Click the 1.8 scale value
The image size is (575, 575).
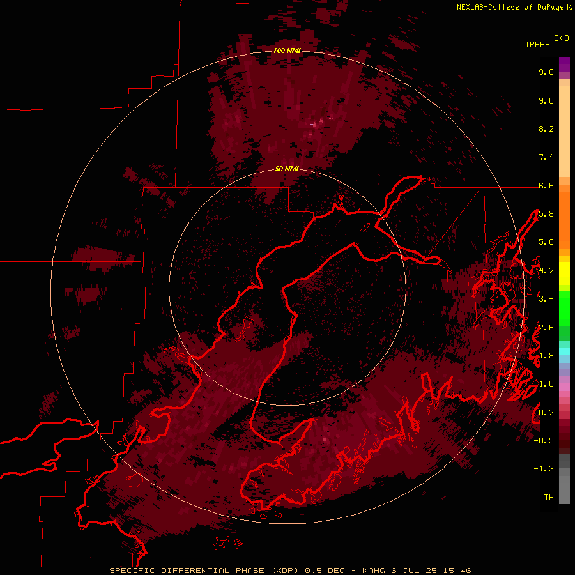pyautogui.click(x=546, y=356)
